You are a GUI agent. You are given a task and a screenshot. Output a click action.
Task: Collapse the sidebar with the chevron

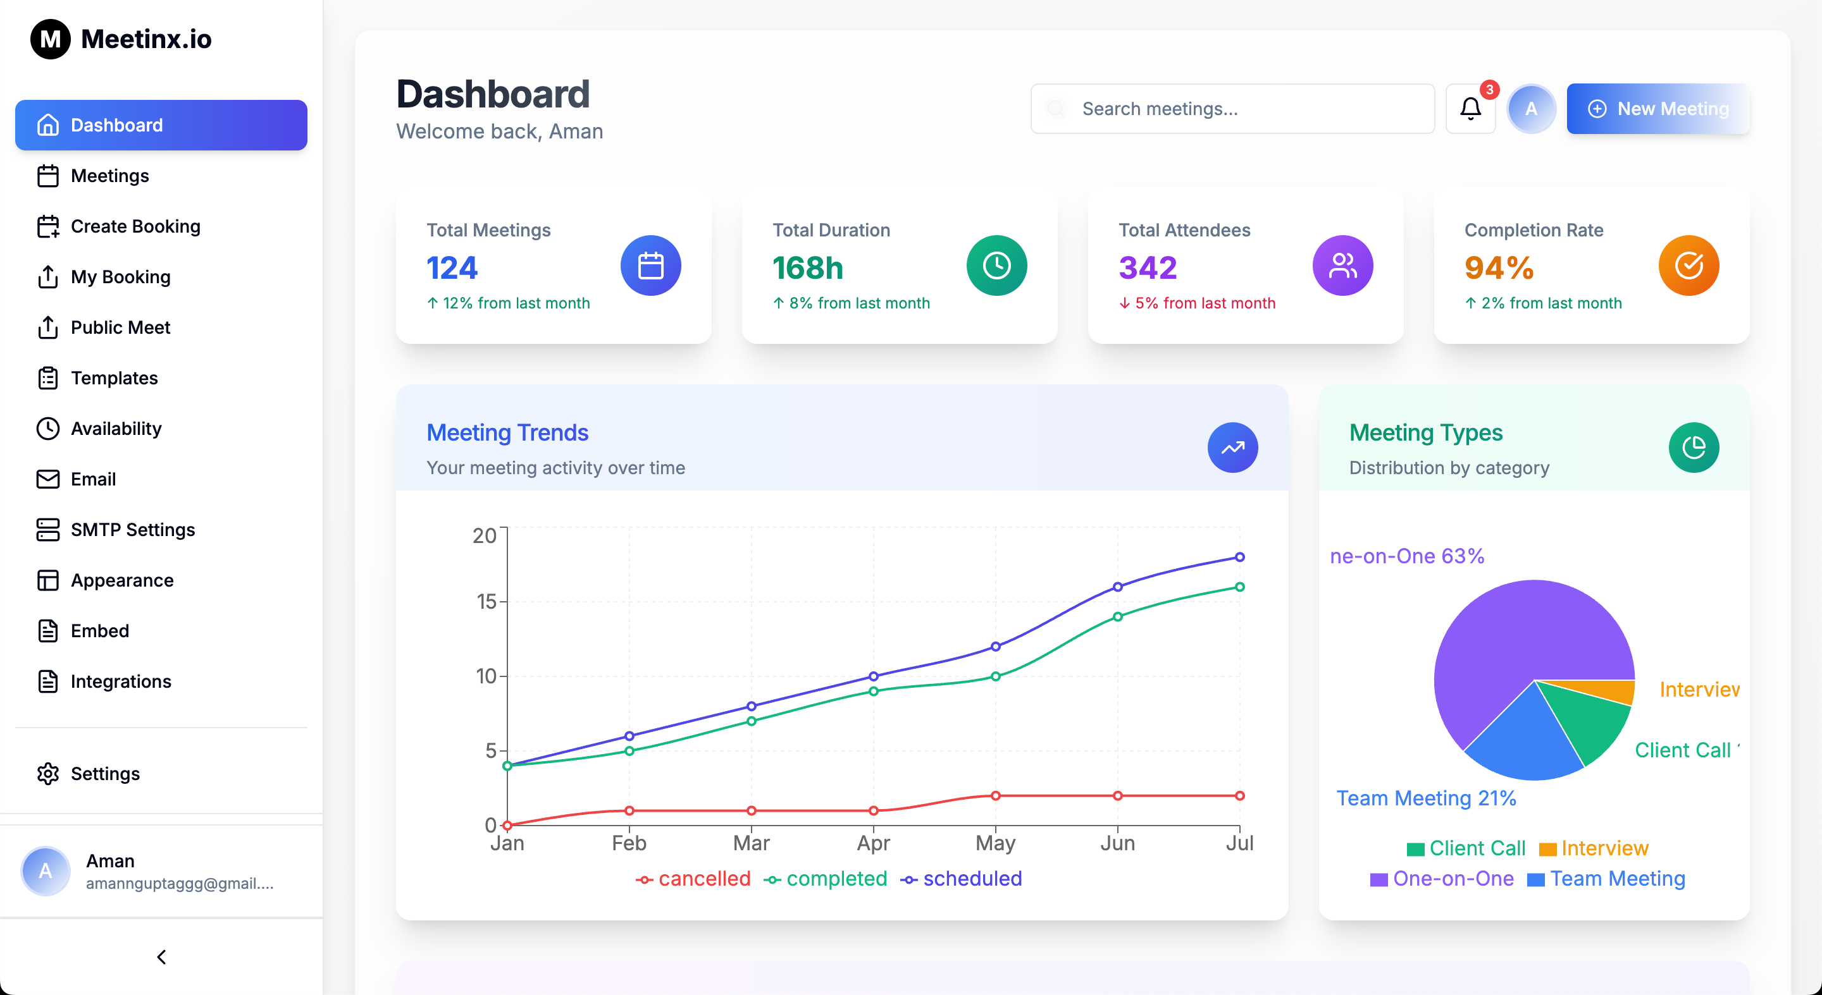[x=161, y=957]
